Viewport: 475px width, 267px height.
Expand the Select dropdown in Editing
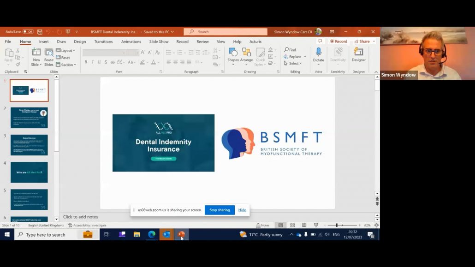pyautogui.click(x=293, y=63)
